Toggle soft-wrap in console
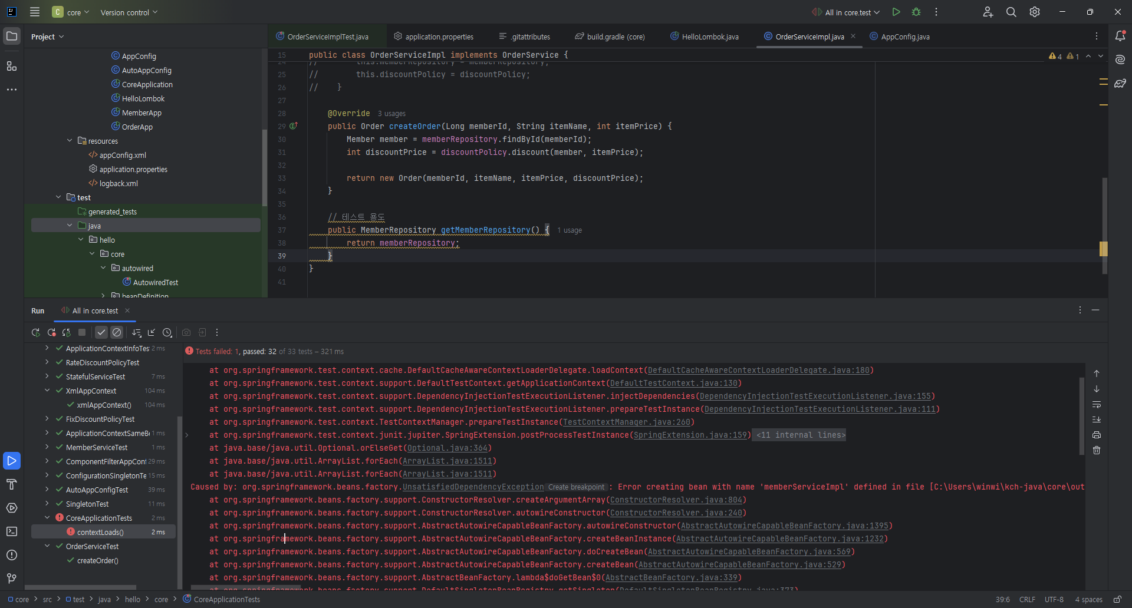 (1097, 404)
